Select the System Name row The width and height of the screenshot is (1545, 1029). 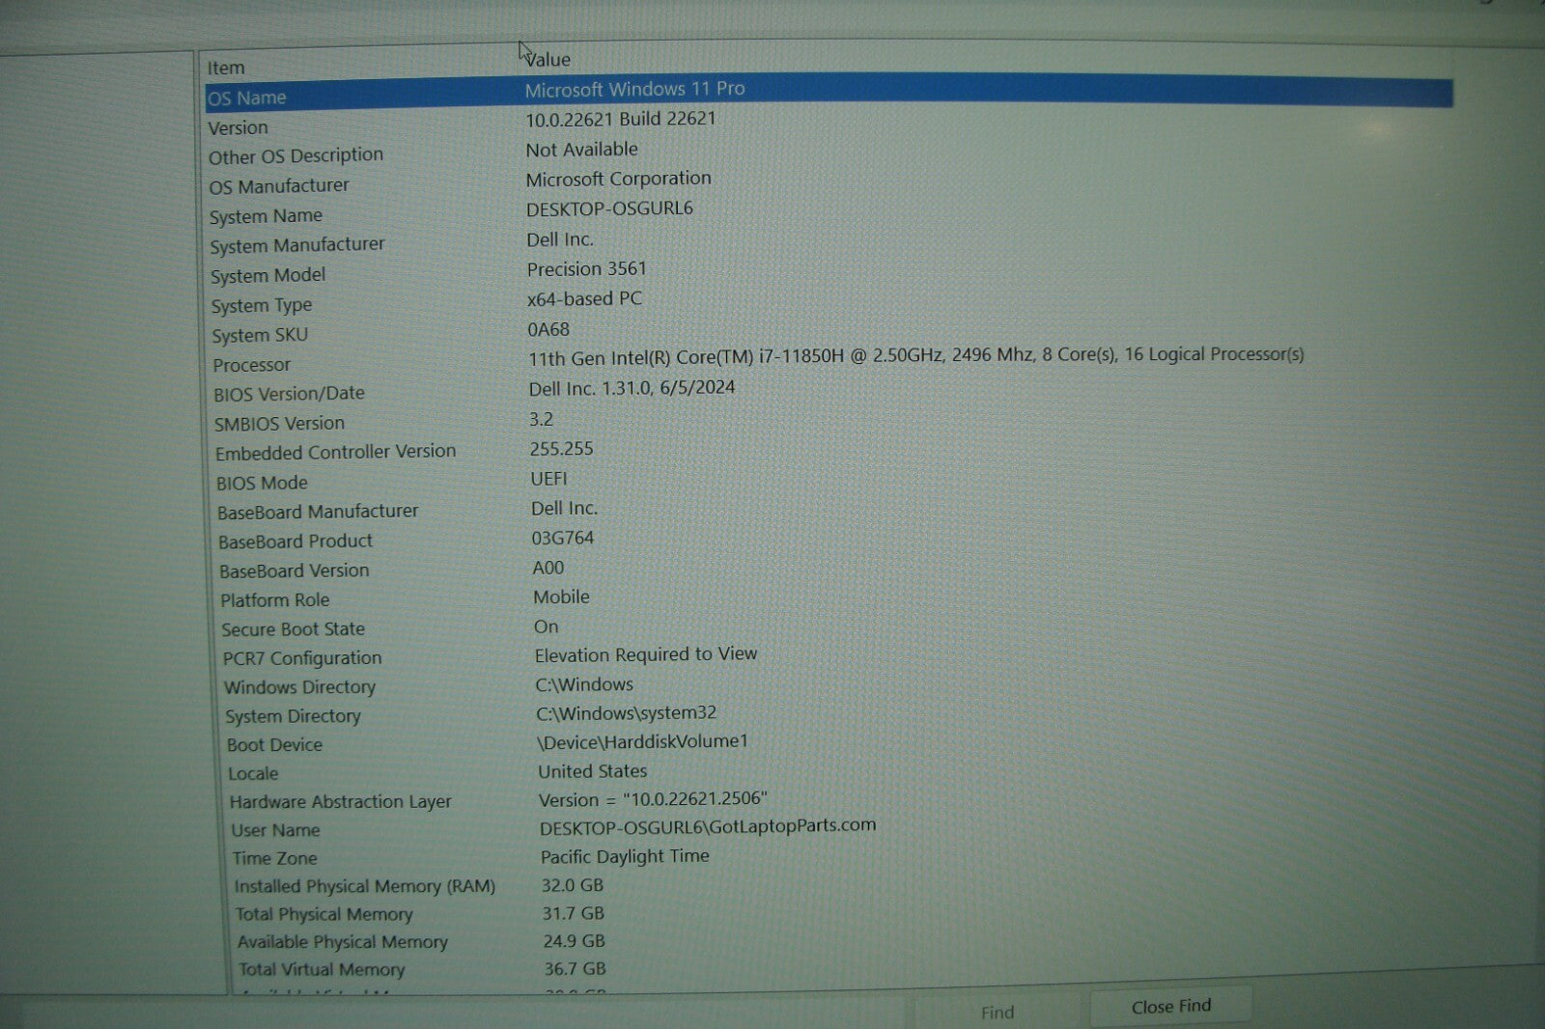click(267, 216)
